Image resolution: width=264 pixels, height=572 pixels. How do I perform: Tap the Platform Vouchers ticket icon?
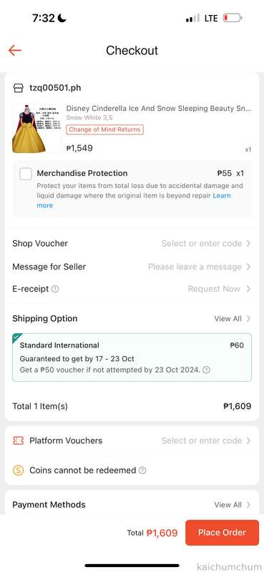[19, 440]
